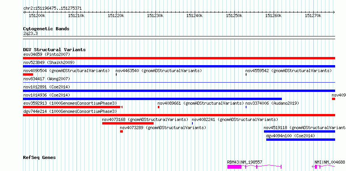Open nsv3374006 (Audano2019) label
Screen dimensions: 346x171
[272, 103]
